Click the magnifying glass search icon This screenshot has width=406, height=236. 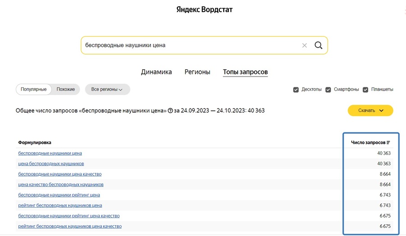(x=318, y=45)
